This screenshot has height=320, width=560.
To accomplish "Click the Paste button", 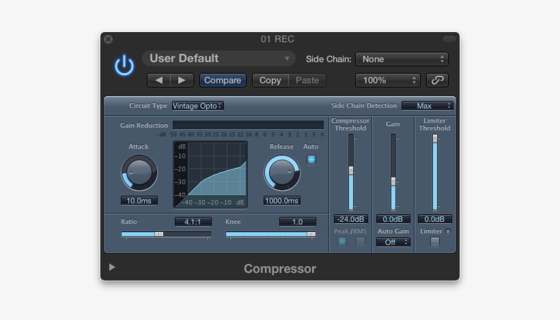I will point(307,81).
